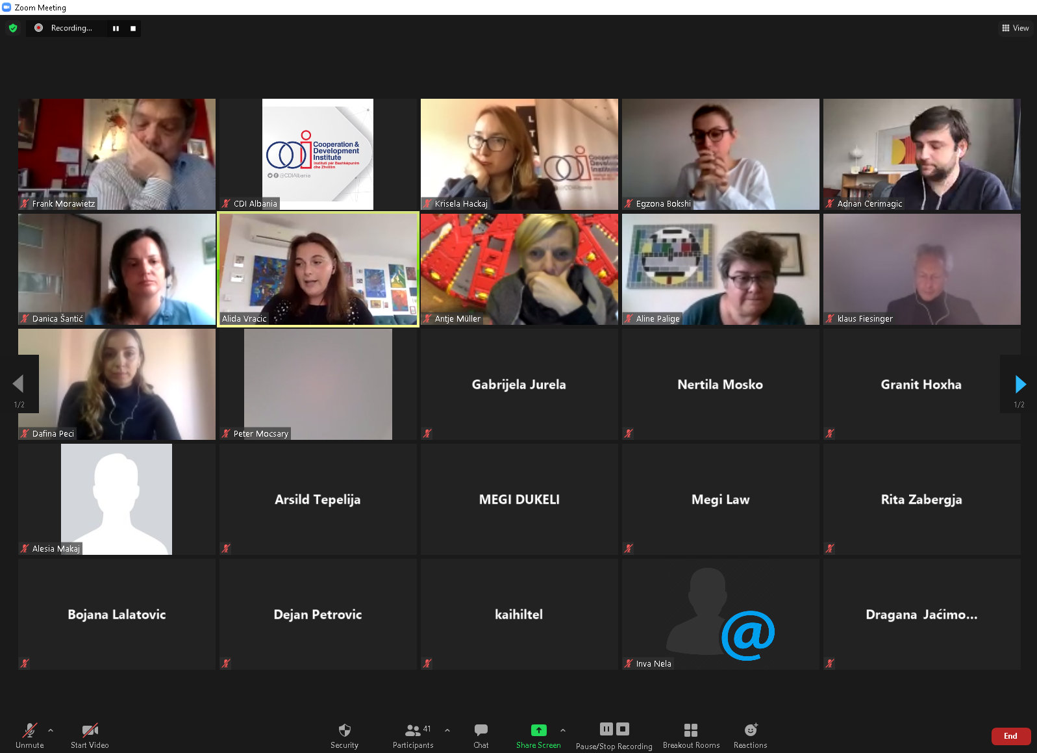Image resolution: width=1037 pixels, height=753 pixels.
Task: Open the Participants panel
Action: (x=413, y=735)
